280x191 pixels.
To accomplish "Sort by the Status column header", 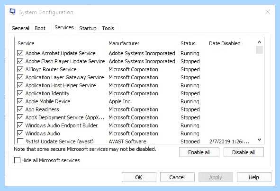I will [x=188, y=43].
